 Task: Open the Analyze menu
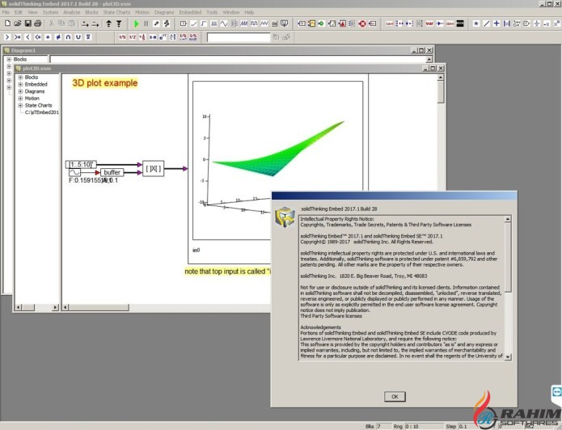[71, 13]
